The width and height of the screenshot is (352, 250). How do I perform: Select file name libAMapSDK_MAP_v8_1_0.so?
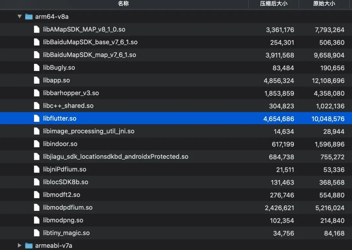84,29
